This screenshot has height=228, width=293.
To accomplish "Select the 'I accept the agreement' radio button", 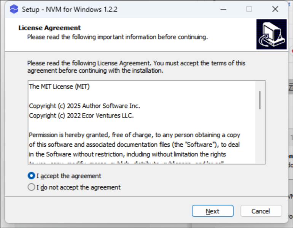I will pos(31,176).
